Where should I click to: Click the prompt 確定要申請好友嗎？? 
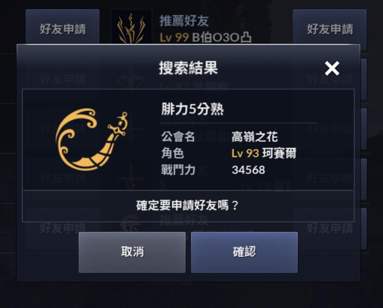187,205
